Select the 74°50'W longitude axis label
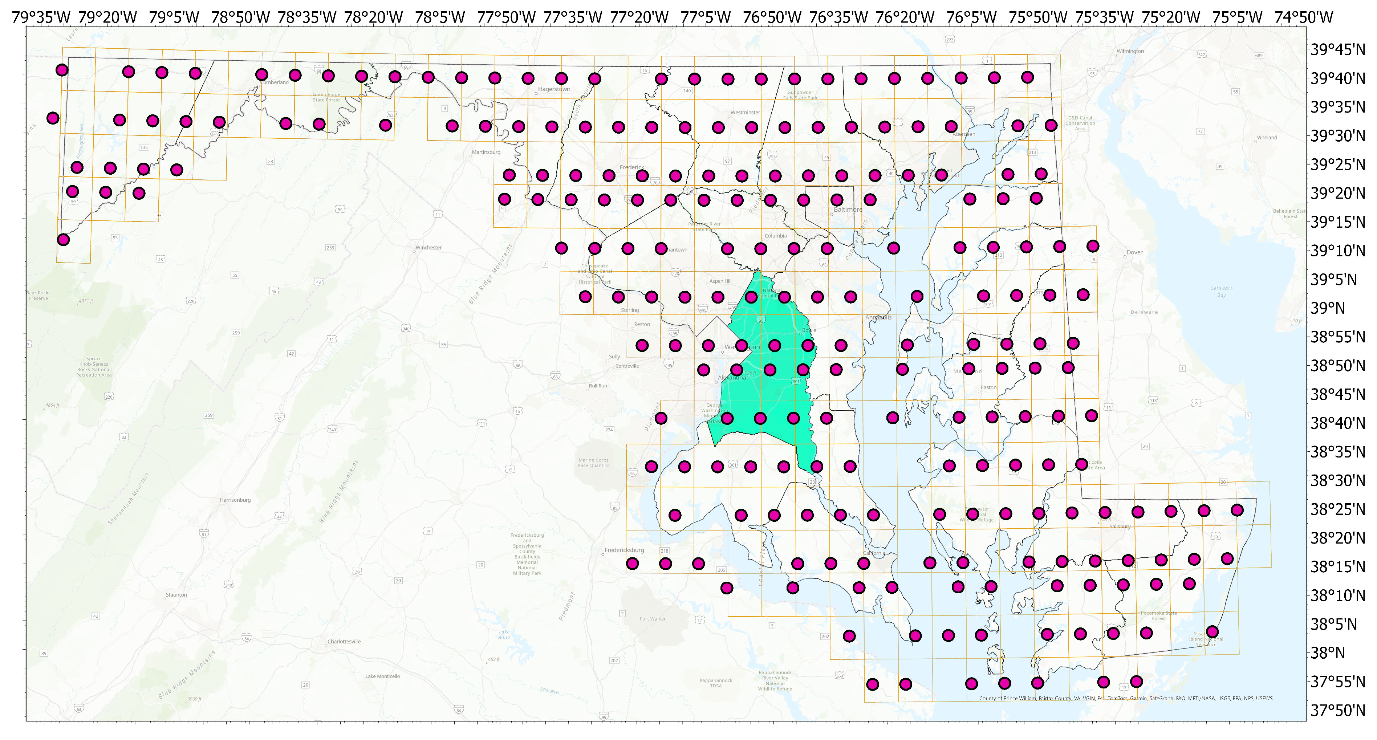Image resolution: width=1377 pixels, height=740 pixels. pyautogui.click(x=1304, y=18)
